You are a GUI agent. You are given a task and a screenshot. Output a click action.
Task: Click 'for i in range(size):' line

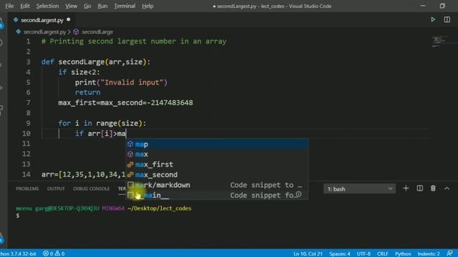tap(102, 124)
